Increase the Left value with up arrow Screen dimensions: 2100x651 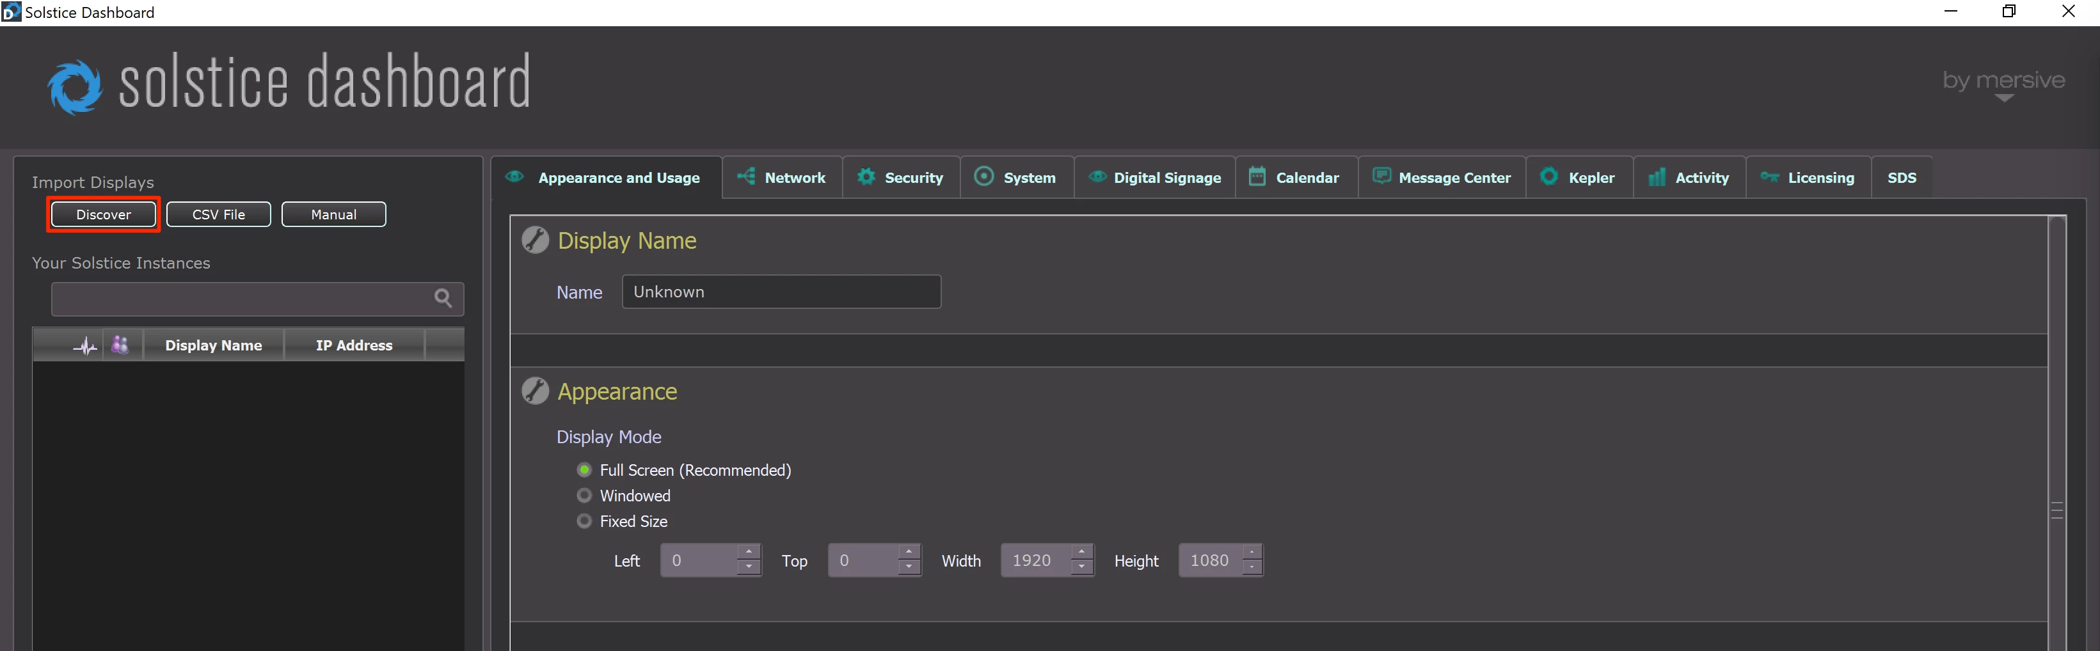click(749, 553)
